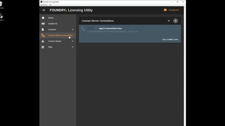Click the language flag icon
Viewport: 225px width, 126px height.
coord(165,10)
